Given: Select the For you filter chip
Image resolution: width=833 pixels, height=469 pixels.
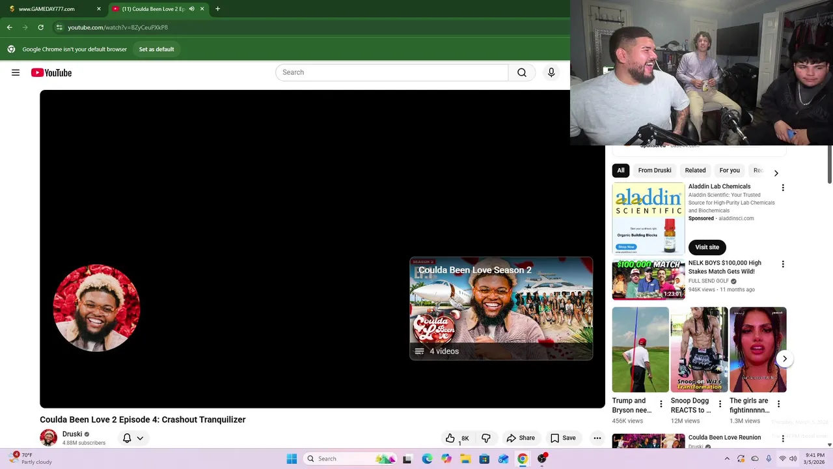Looking at the screenshot, I should pyautogui.click(x=730, y=171).
